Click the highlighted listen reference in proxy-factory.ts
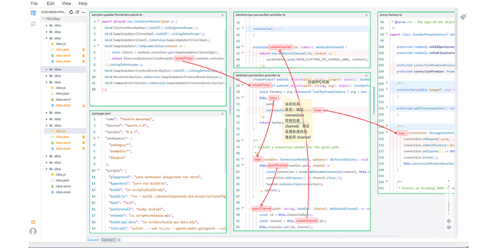Image resolution: width=497 pixels, height=248 pixels. click(x=402, y=133)
